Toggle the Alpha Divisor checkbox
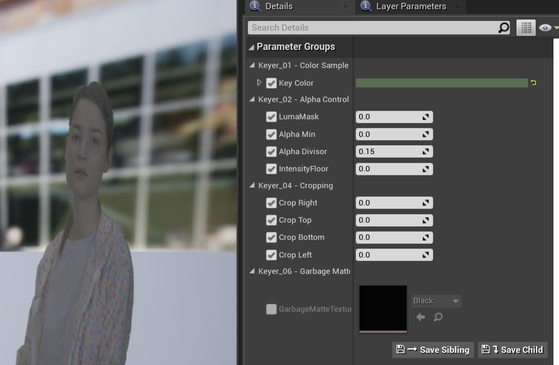Screen dimensions: 559x365 point(271,151)
